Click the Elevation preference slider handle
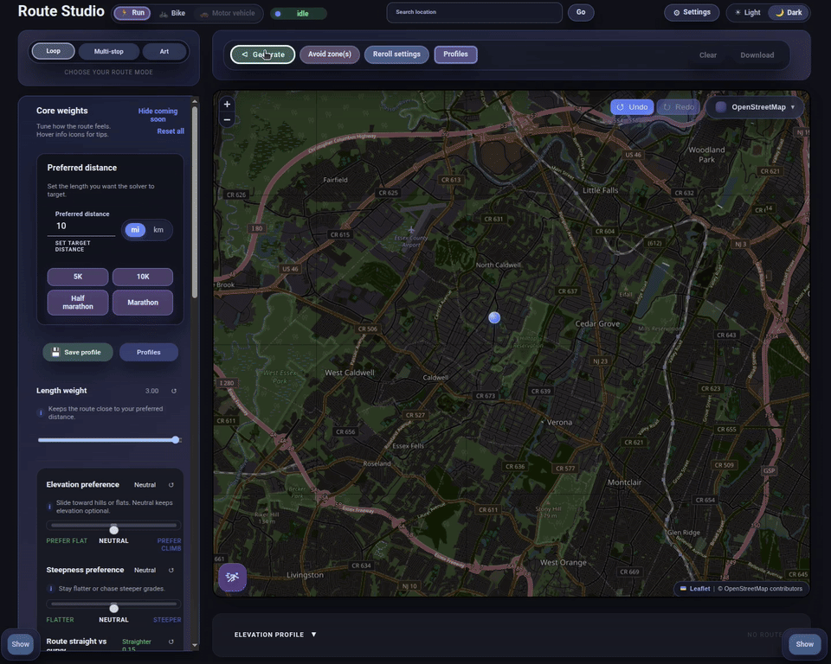 [x=114, y=529]
